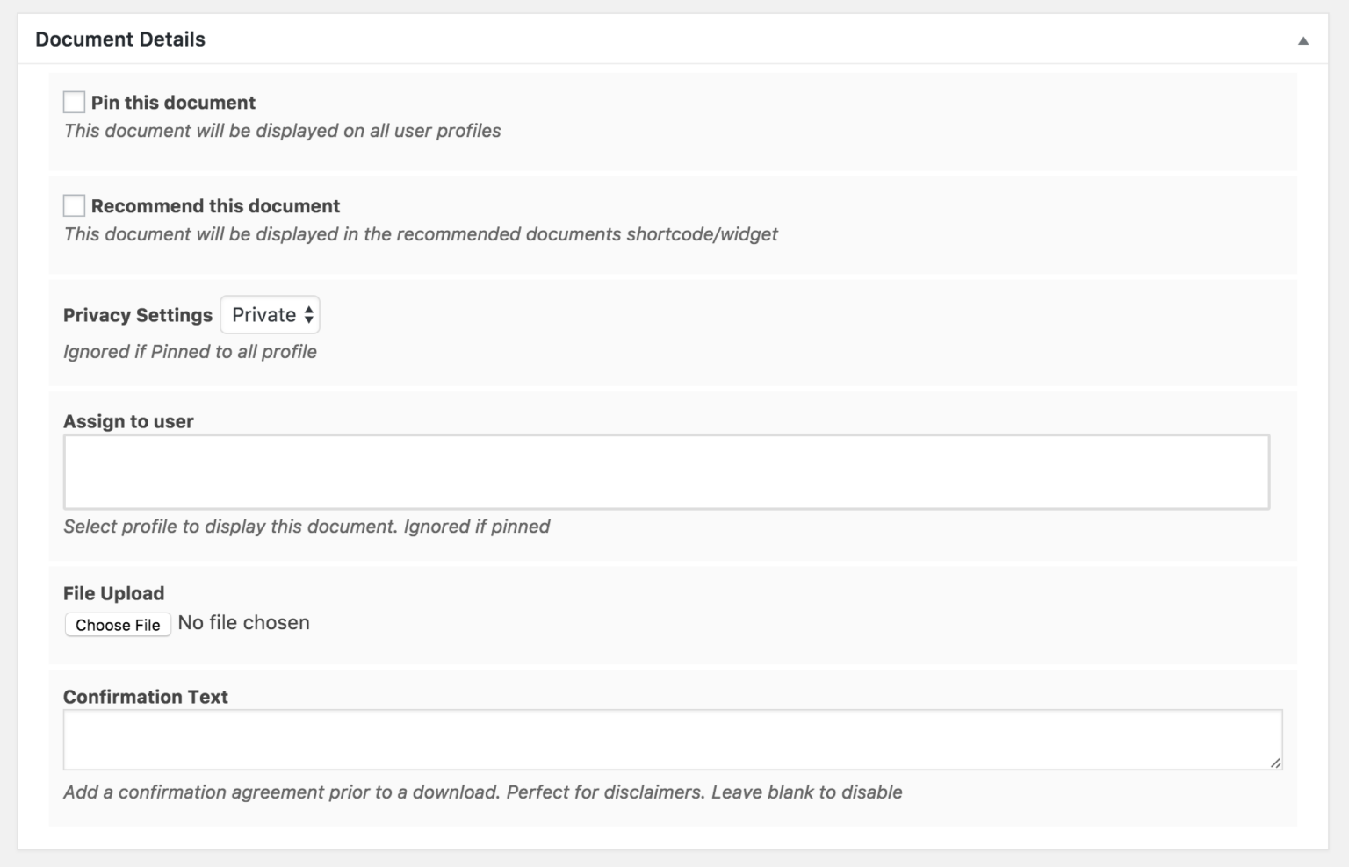Click the "Assign to user" heading
Viewport: 1349px width, 867px height.
pos(128,421)
